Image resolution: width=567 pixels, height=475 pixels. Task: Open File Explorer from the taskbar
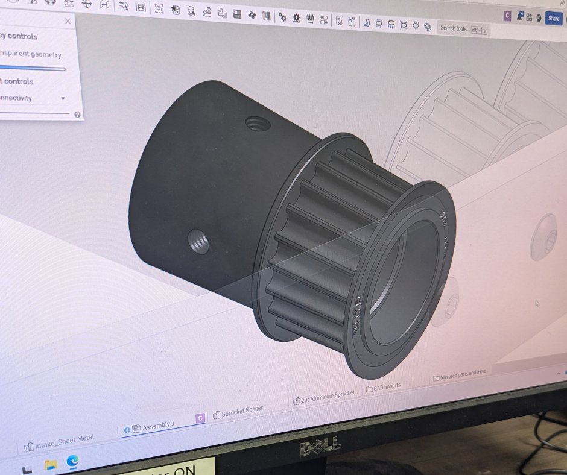pos(51,465)
